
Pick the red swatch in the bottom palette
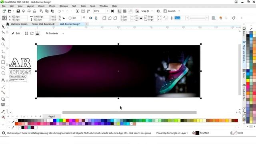68,120
